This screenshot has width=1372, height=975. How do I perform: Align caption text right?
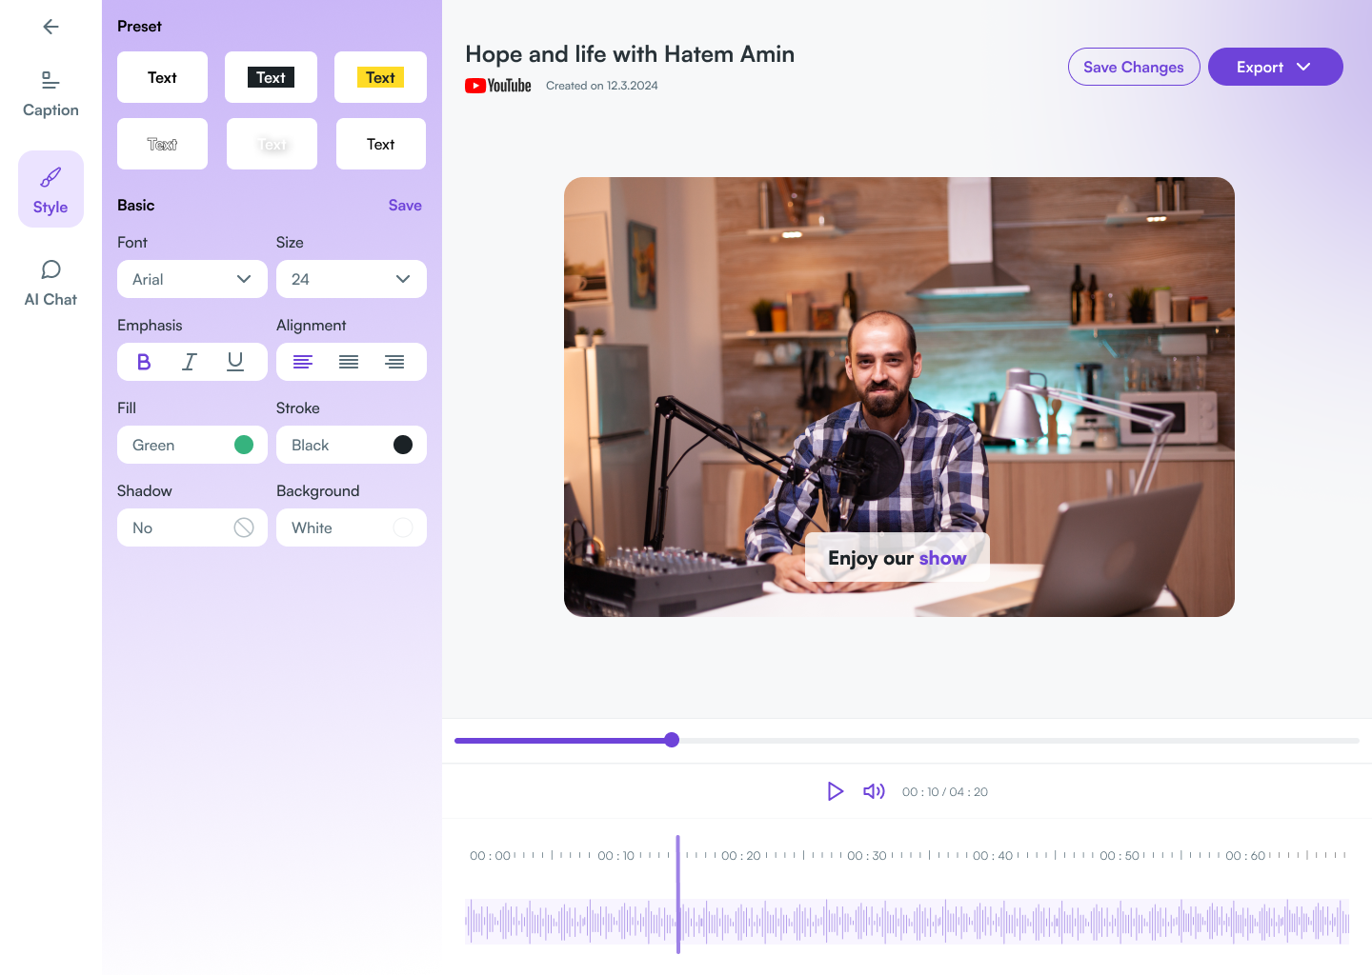pyautogui.click(x=394, y=362)
